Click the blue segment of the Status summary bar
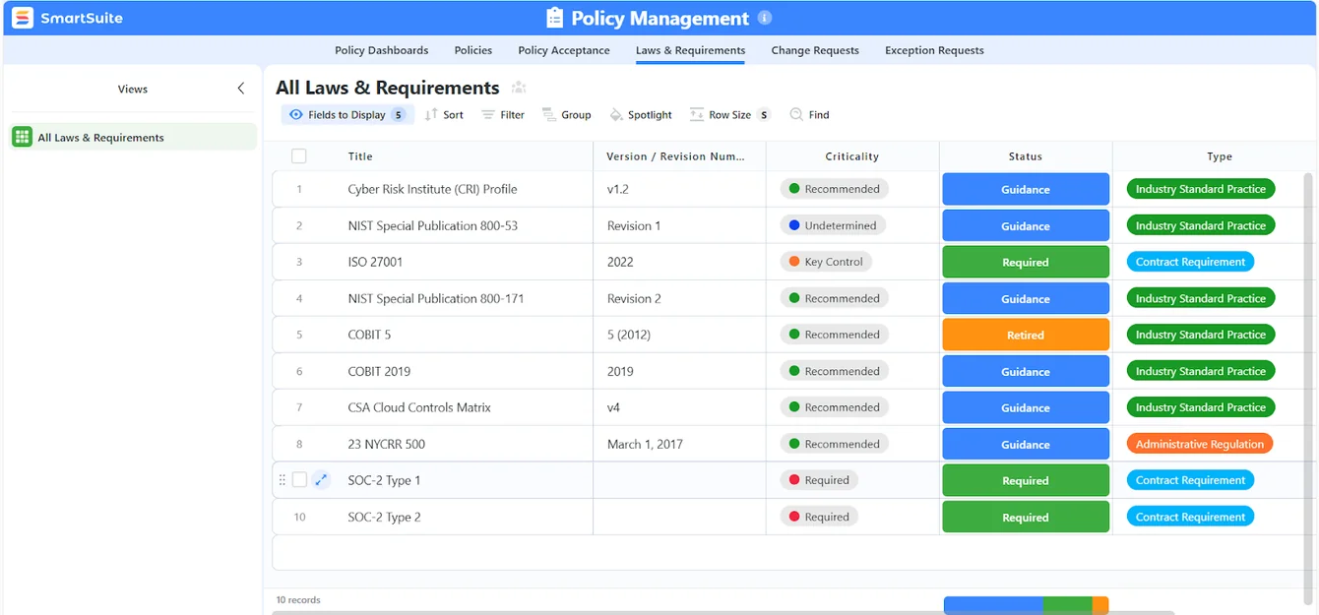The image size is (1319, 615). click(x=993, y=605)
